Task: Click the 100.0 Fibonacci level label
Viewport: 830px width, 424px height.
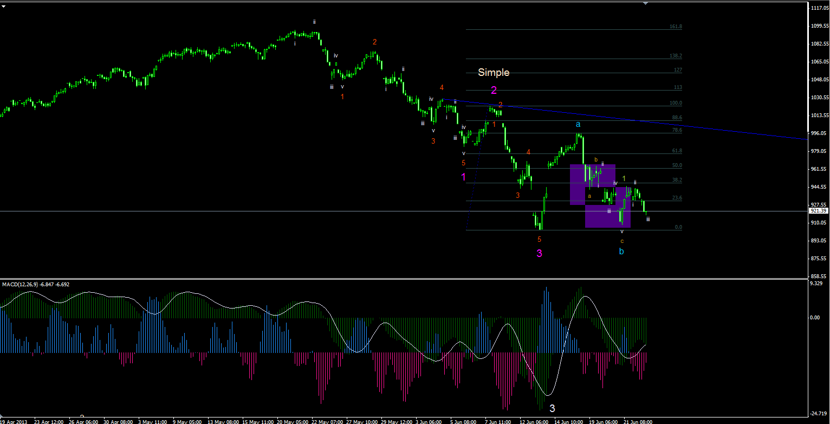Action: point(676,103)
